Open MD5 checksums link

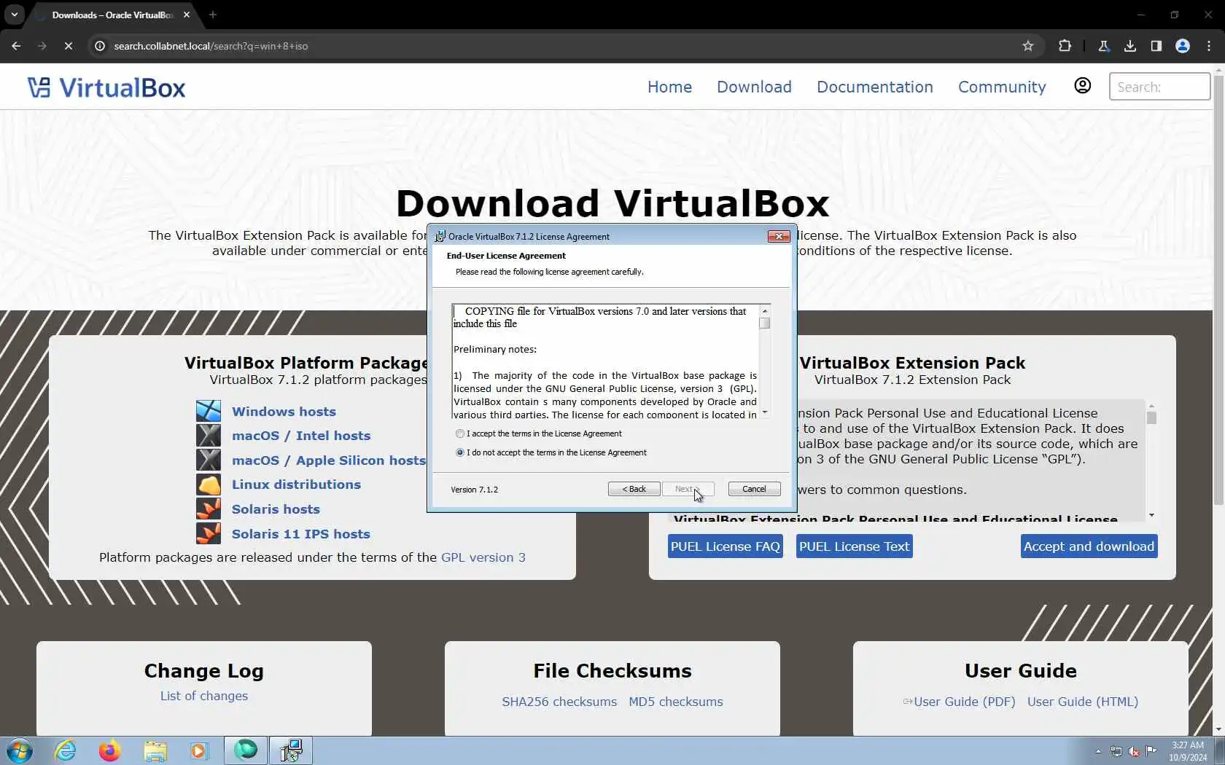(676, 702)
